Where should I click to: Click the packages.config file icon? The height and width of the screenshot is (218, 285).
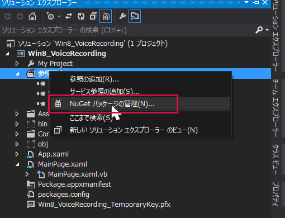31,195
